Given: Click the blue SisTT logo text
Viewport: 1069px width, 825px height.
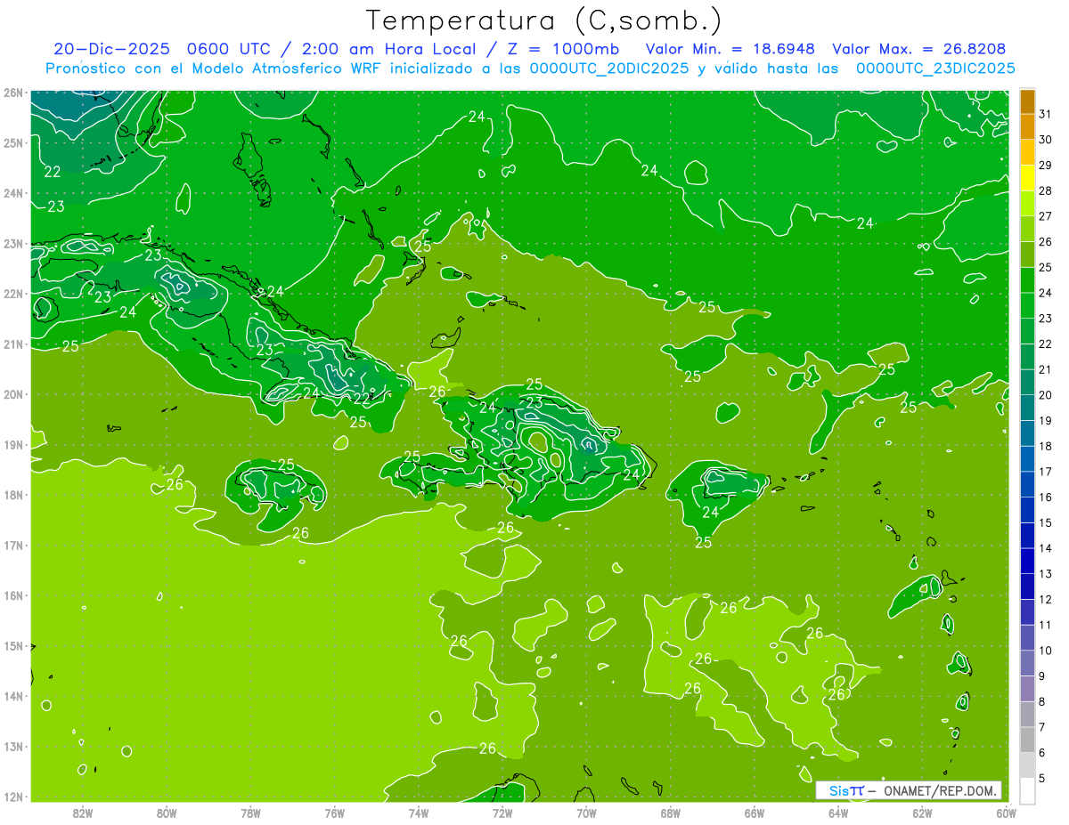Looking at the screenshot, I should pos(846,790).
